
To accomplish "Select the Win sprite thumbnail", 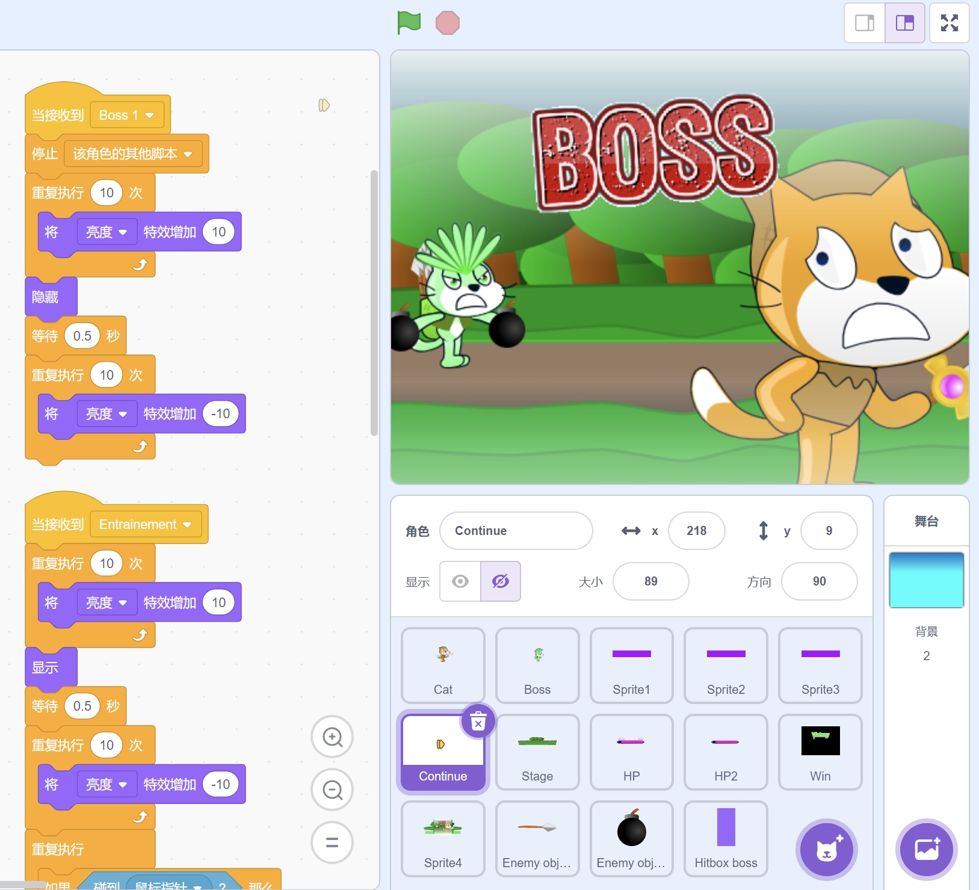I will (x=820, y=751).
